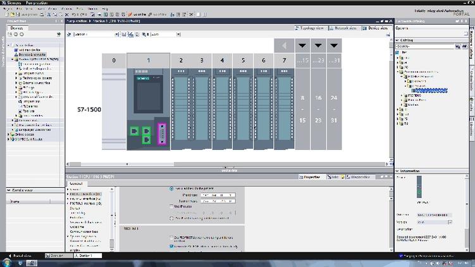The height and width of the screenshot is (267, 475).
Task: Open the zoom level dropdown
Action: click(x=178, y=35)
